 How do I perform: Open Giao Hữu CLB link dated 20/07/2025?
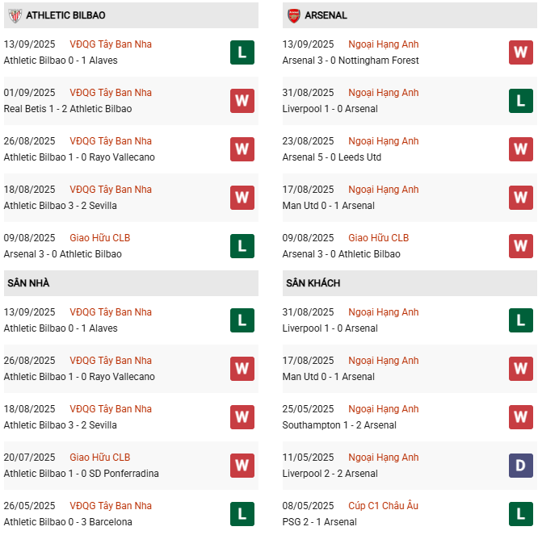pos(100,458)
